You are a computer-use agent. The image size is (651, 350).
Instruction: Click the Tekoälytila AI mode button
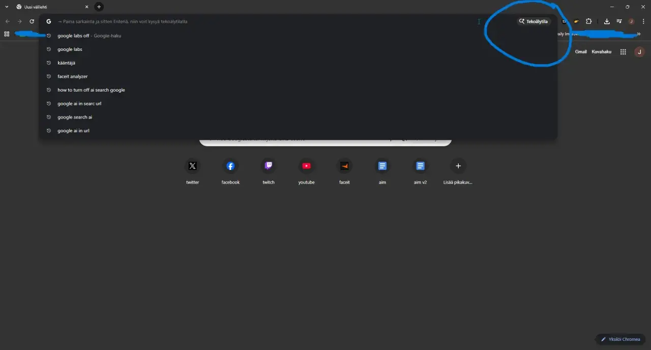point(534,21)
